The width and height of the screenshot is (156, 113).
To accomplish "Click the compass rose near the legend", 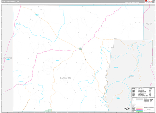I will coord(127,108).
